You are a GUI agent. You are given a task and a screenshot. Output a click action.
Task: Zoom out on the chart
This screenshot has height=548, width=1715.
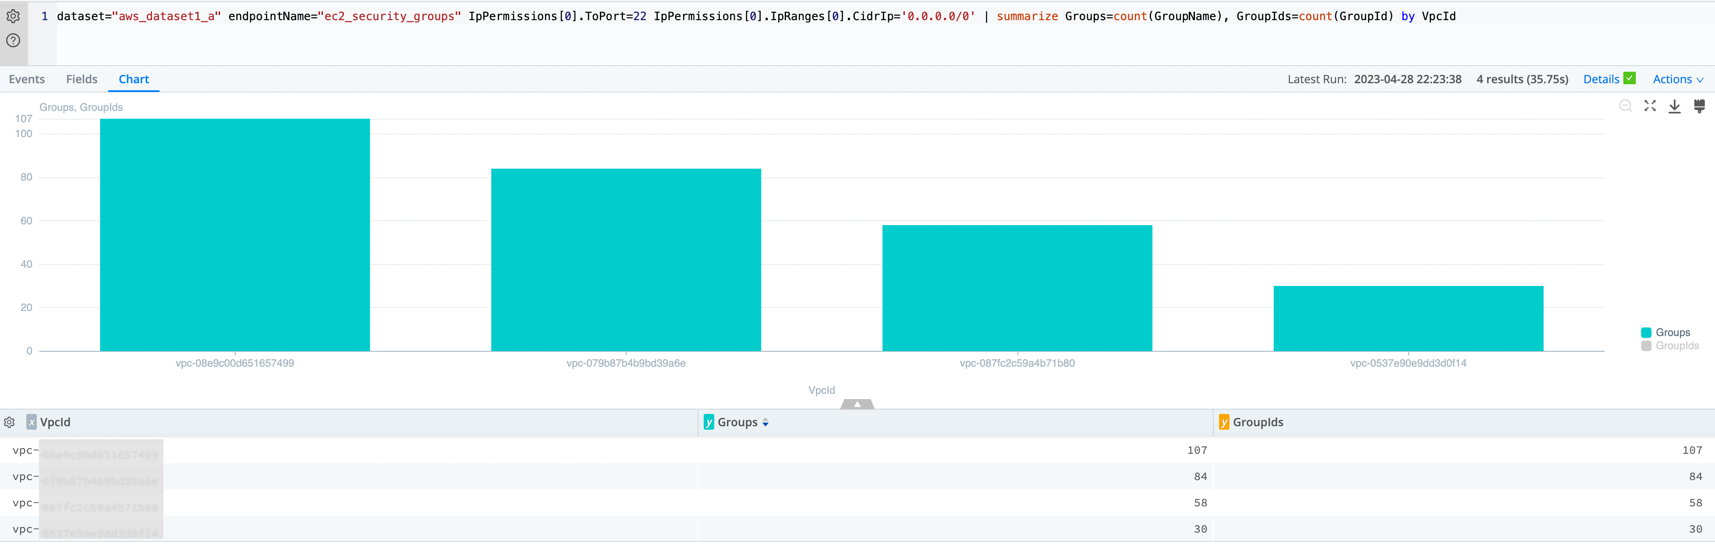(x=1626, y=106)
